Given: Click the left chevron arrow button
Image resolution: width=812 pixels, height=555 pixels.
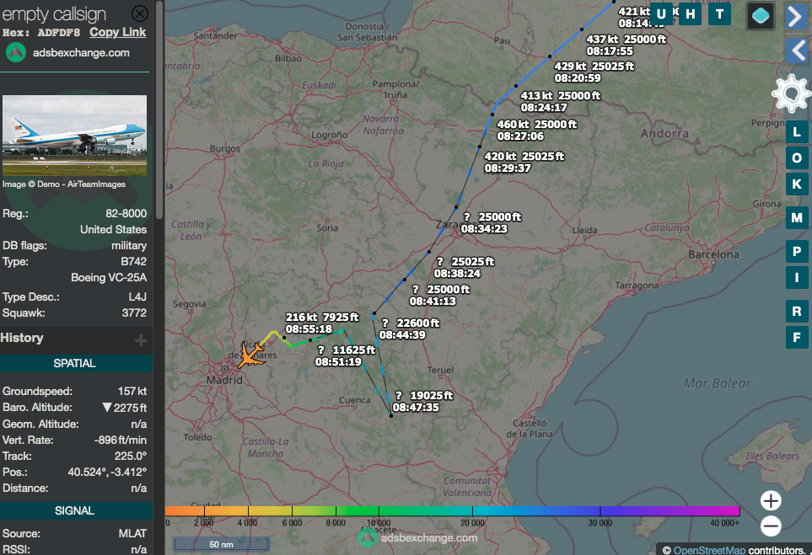Looking at the screenshot, I should click(797, 51).
